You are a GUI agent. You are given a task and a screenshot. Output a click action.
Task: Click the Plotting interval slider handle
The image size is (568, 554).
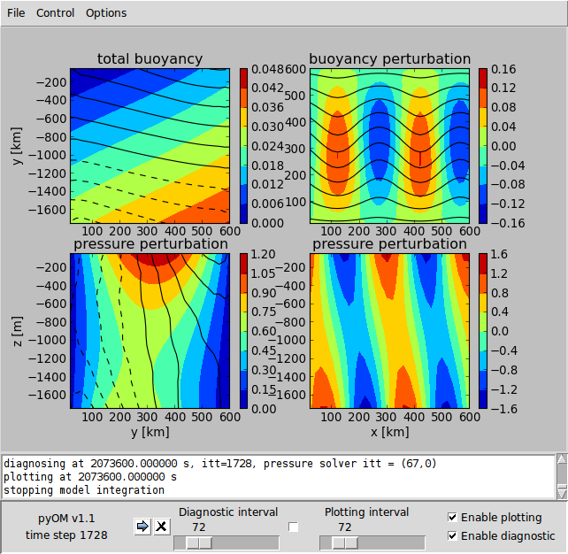pyautogui.click(x=344, y=542)
